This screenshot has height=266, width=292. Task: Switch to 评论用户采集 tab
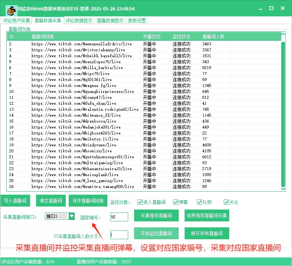pyautogui.click(x=17, y=20)
